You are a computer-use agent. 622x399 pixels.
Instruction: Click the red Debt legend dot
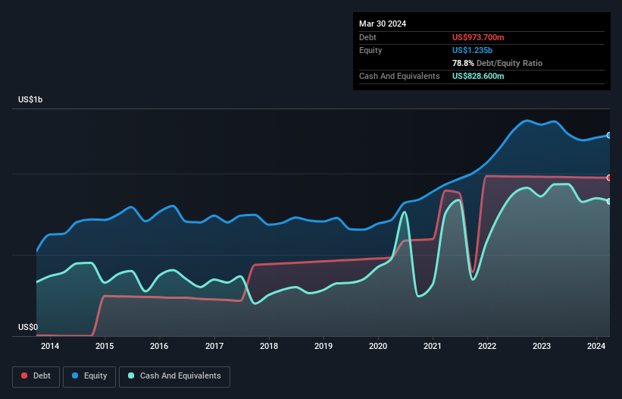pos(24,375)
